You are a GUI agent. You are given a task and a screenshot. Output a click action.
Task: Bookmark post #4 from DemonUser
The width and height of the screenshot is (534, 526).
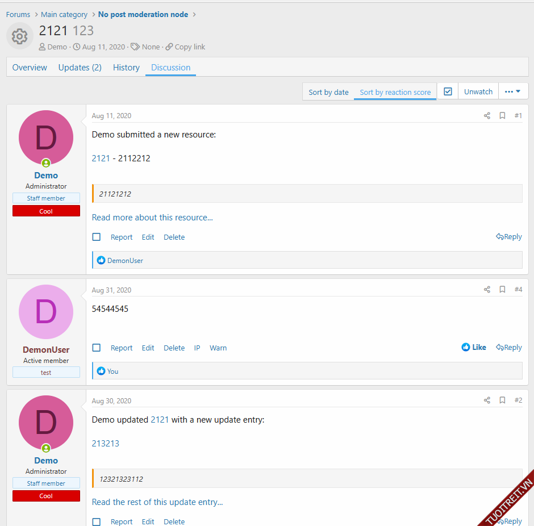pyautogui.click(x=502, y=290)
